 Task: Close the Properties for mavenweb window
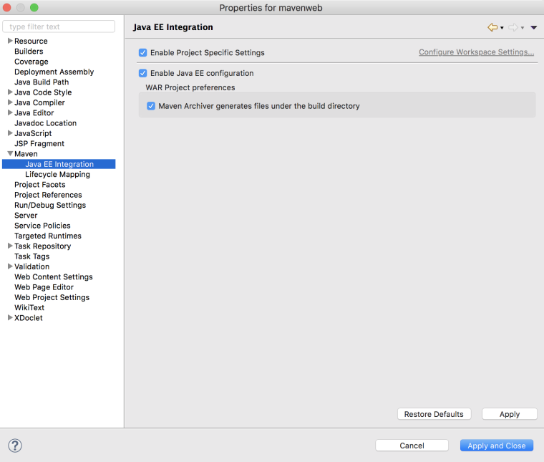tap(6, 7)
